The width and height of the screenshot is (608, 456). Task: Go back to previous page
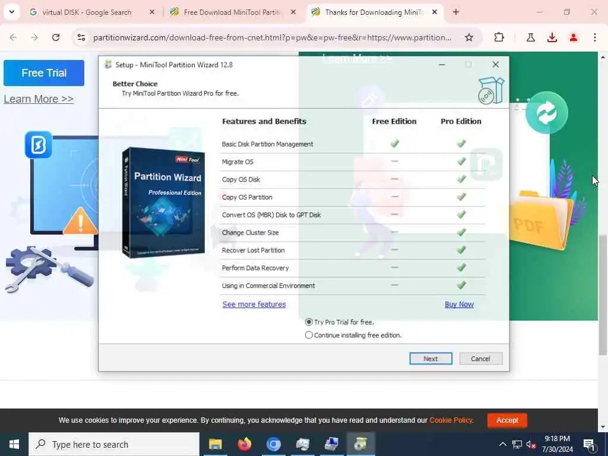click(13, 37)
